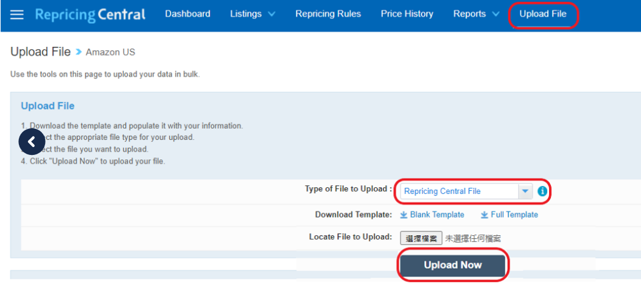Click the Upload Now button
641x285 pixels.
click(x=453, y=265)
